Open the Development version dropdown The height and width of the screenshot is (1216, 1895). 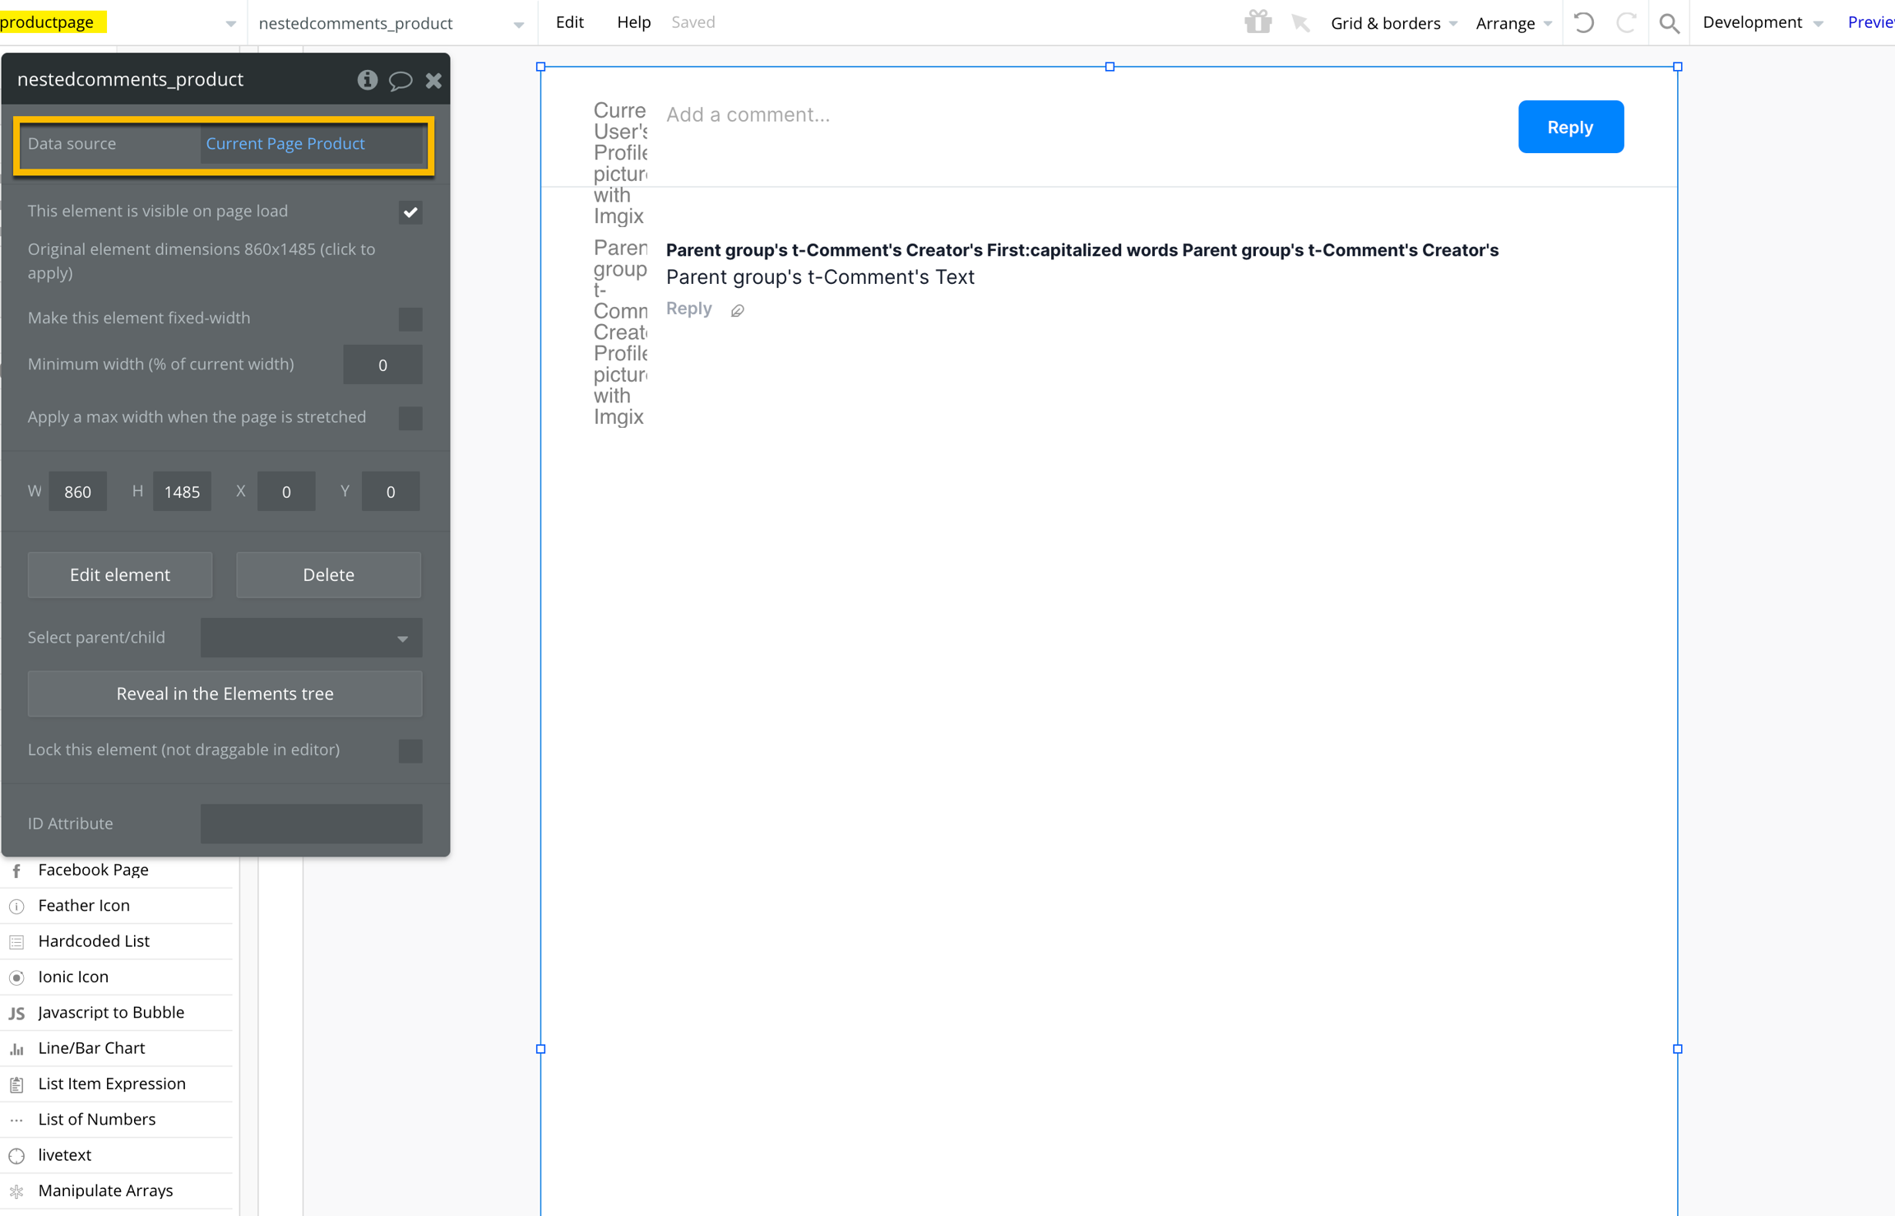tap(1763, 22)
